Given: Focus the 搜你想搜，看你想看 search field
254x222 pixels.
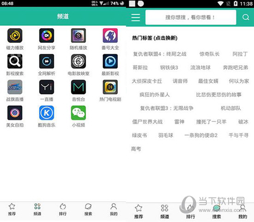Looking at the screenshot, I should [191, 18].
